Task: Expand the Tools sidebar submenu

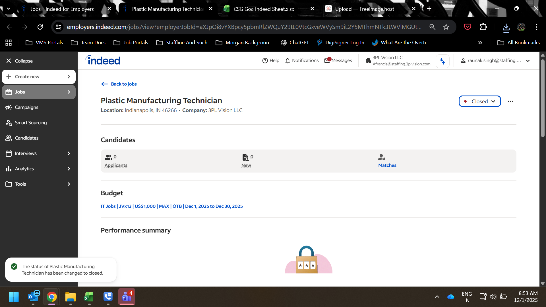Action: tap(69, 184)
